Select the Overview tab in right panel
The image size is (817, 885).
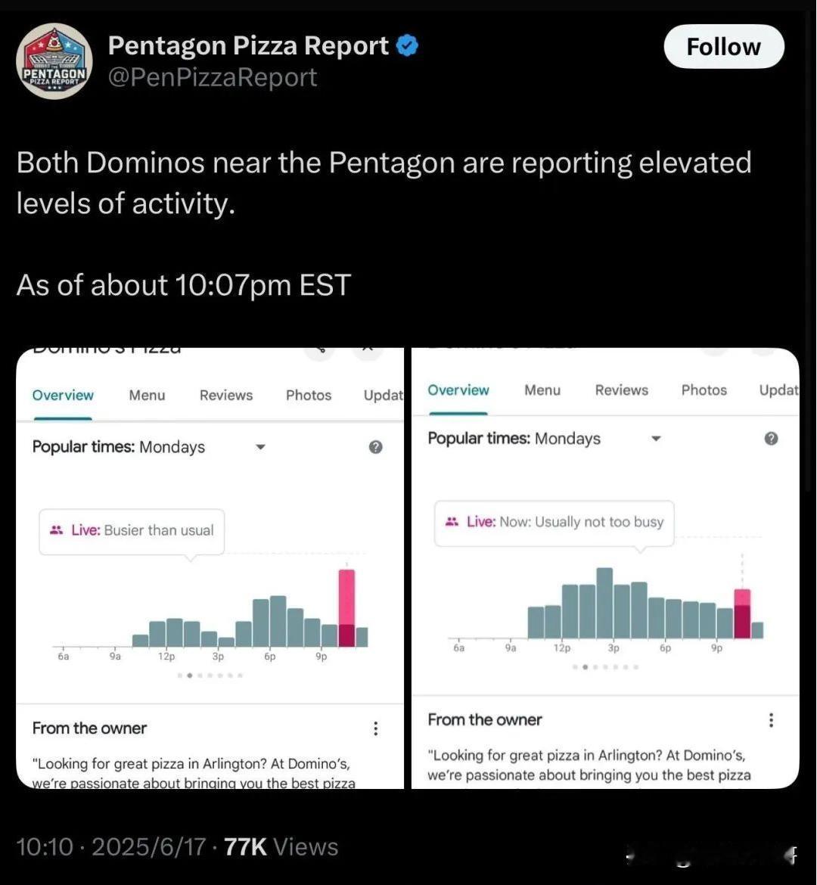[x=458, y=390]
